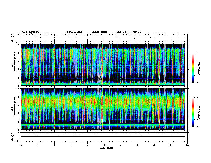
Task: Click the "6" tick on the Time axis
Action: click(x=121, y=145)
